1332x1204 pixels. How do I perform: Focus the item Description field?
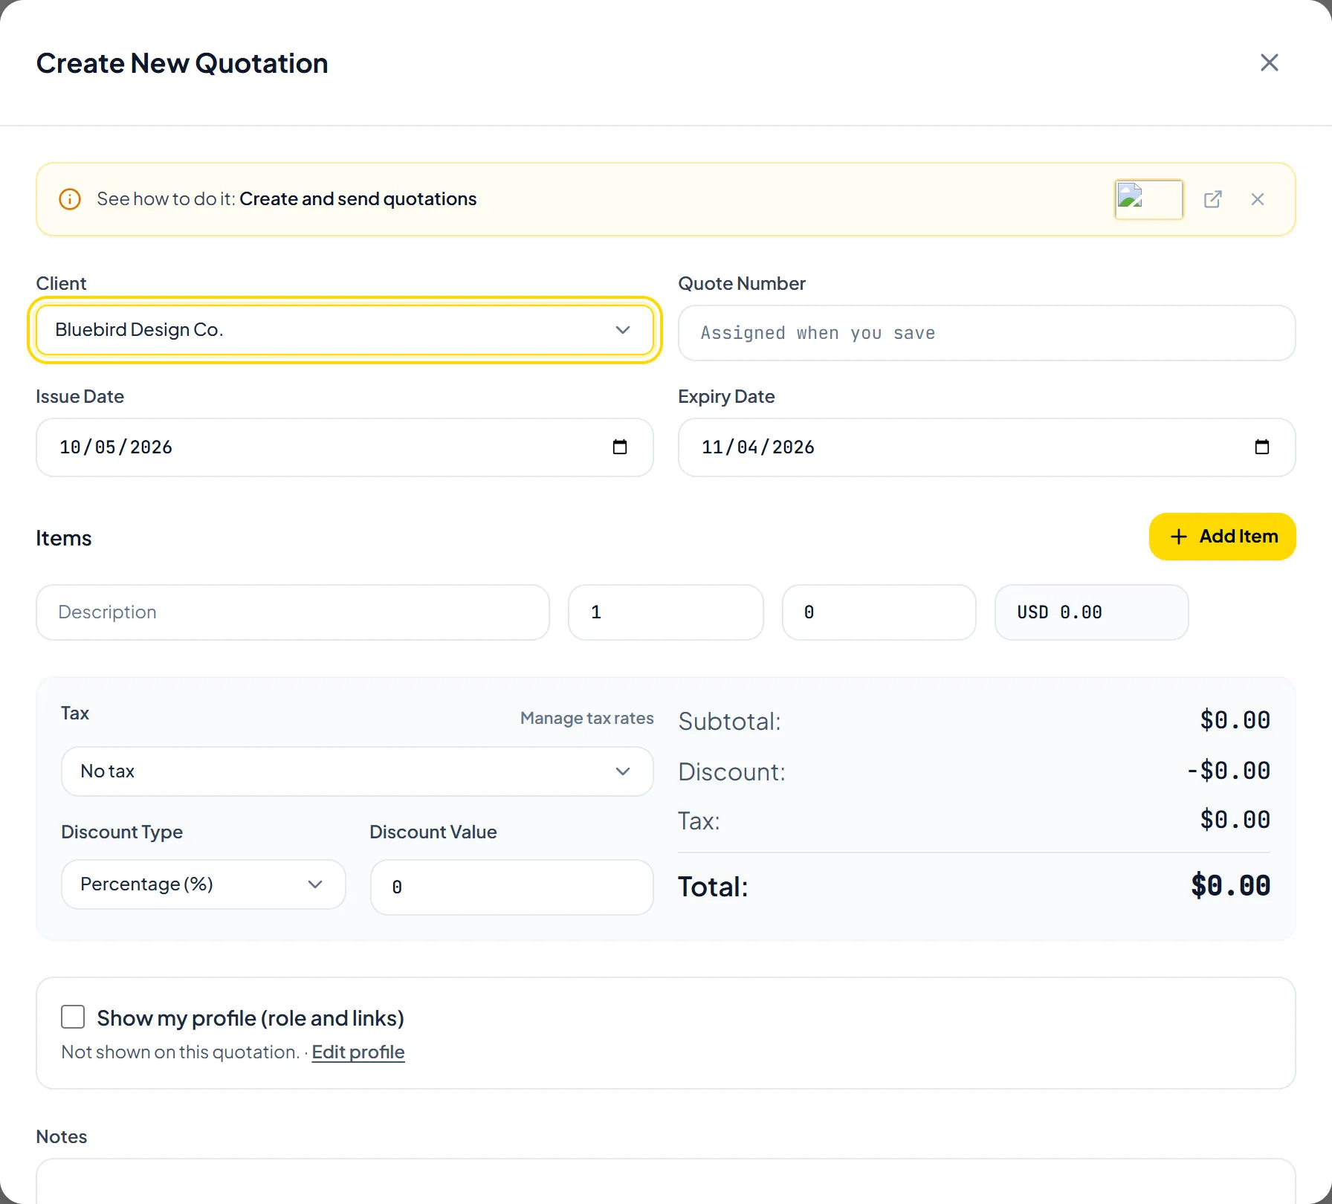293,612
